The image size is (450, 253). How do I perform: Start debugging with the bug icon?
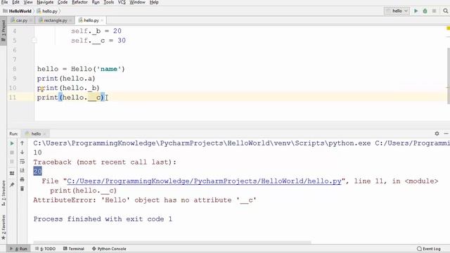(x=425, y=11)
